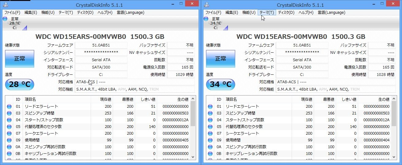Click status orb for ID 03 in right window
This screenshot has width=402, height=165.
210,113
